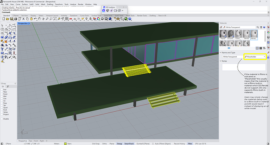270x145 pixels.
Task: Open the File menu
Action: point(2,4)
